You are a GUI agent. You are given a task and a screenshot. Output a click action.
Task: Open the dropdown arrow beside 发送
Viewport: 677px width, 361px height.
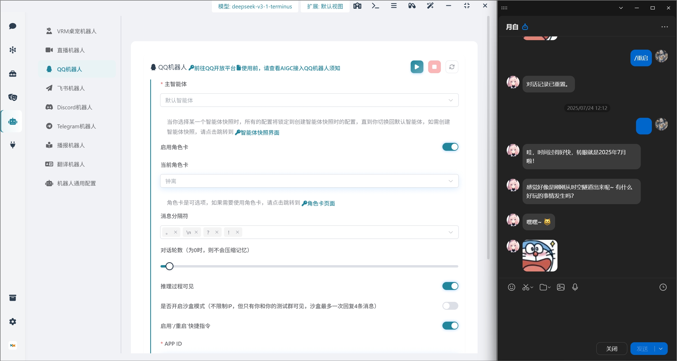tap(661, 349)
